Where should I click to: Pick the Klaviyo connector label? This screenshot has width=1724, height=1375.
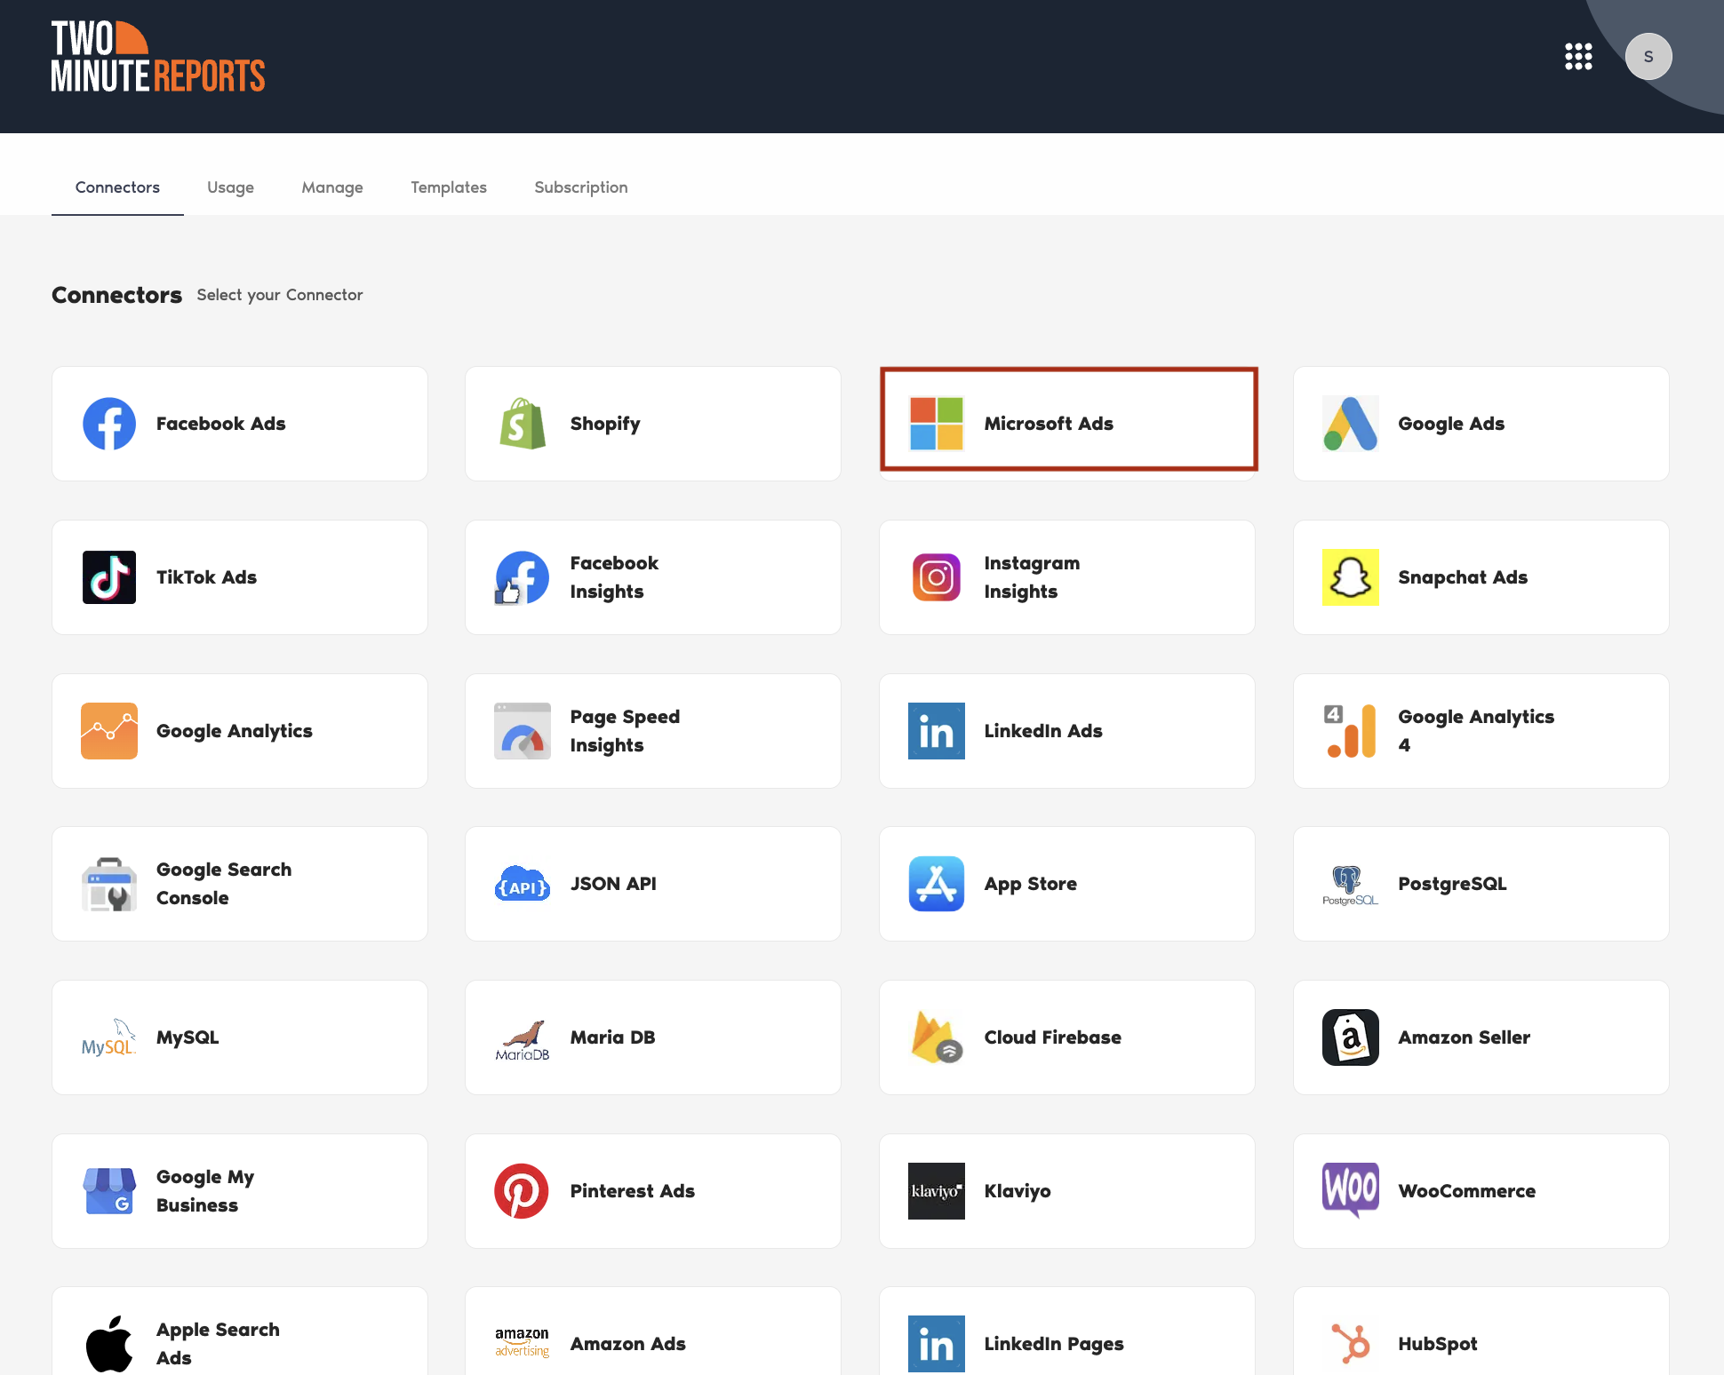click(x=1018, y=1191)
